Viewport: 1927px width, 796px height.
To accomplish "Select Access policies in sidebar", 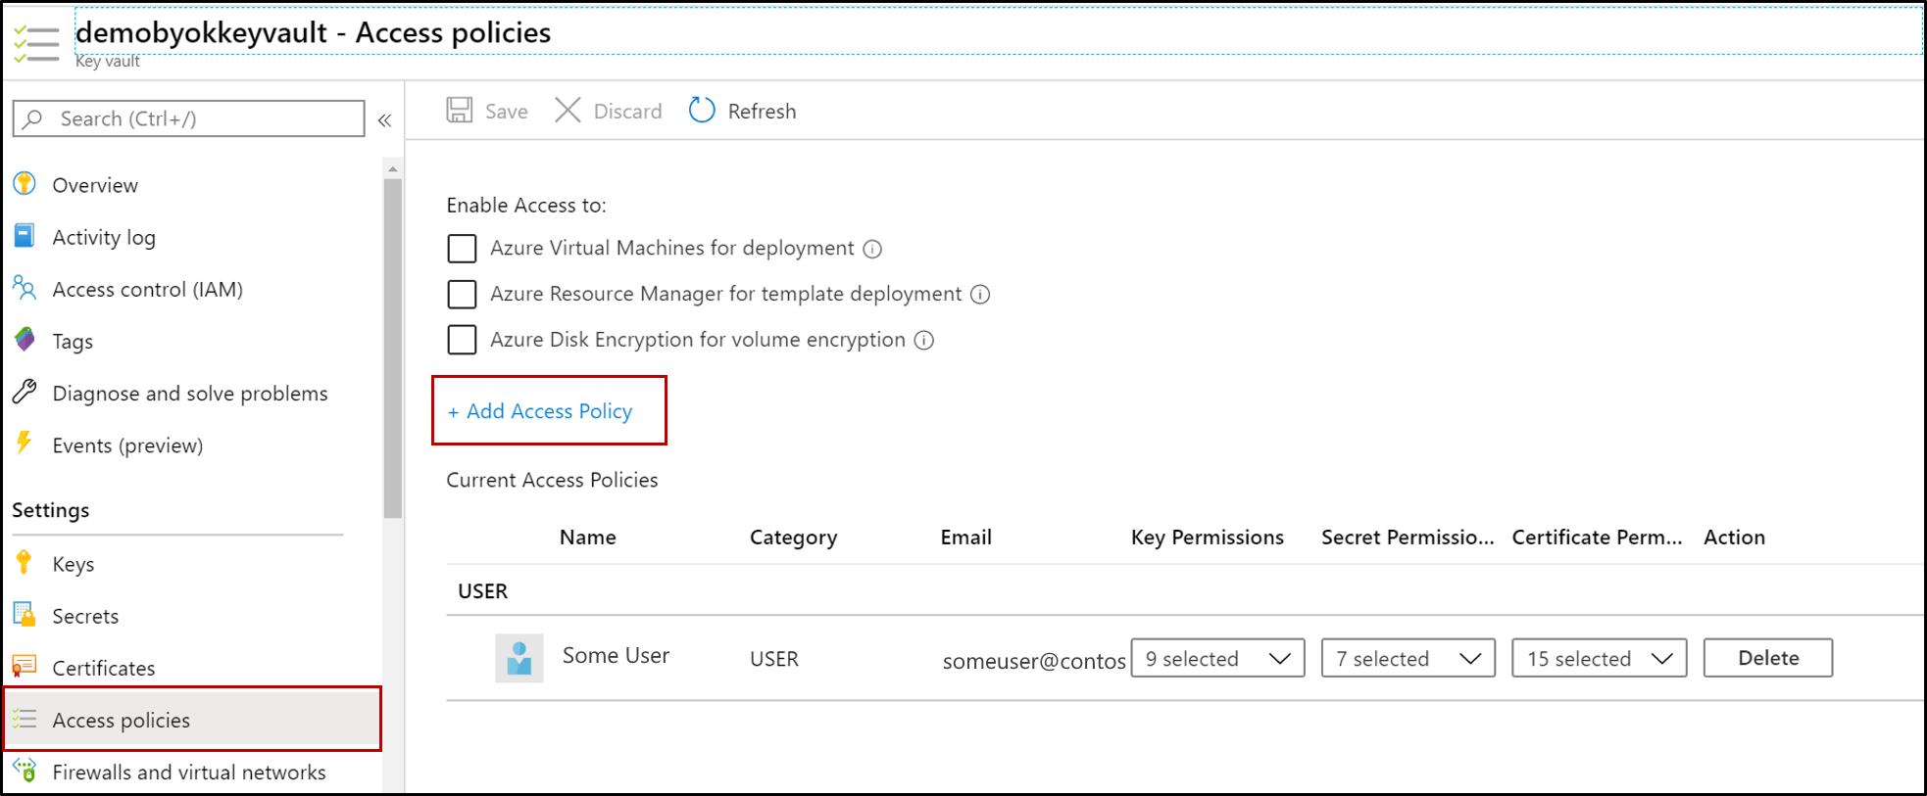I will pos(192,720).
